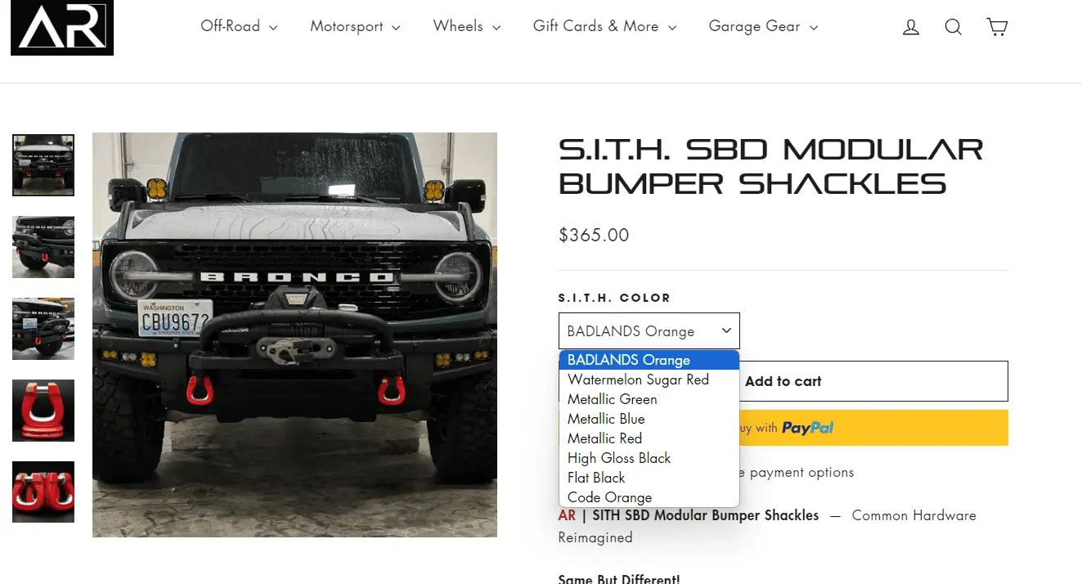Show the pair of red shackles thumbnail
The image size is (1082, 584).
tap(43, 492)
